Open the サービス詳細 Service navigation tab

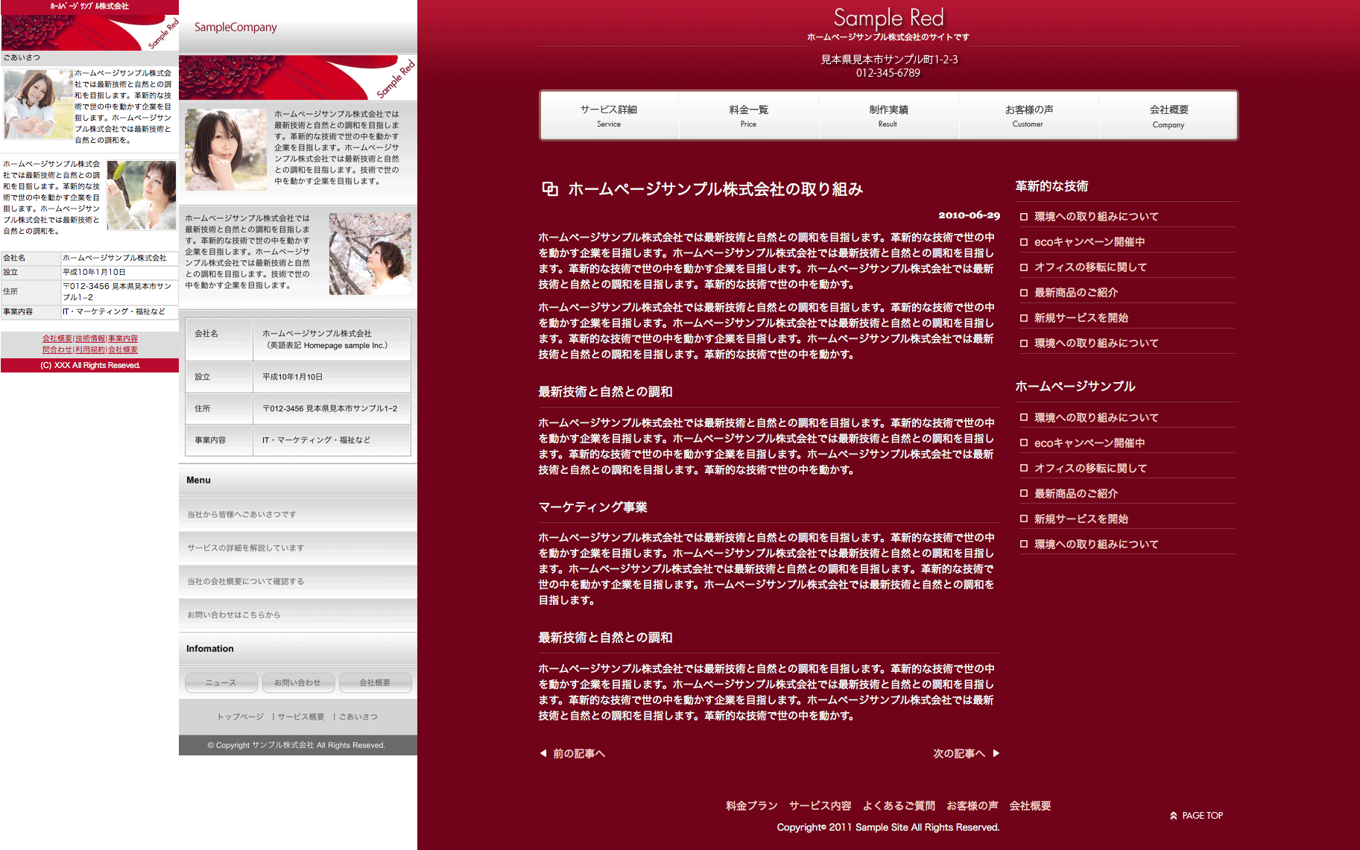[609, 115]
